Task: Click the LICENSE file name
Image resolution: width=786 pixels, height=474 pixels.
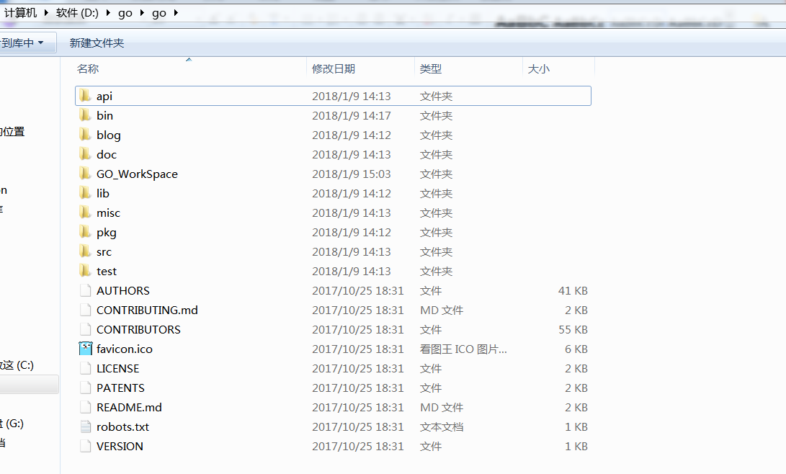Action: [118, 368]
